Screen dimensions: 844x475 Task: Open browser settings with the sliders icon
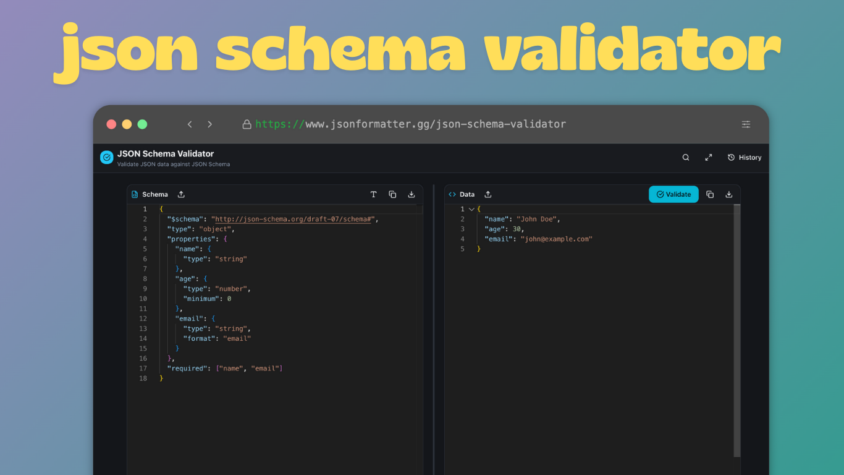click(x=746, y=124)
